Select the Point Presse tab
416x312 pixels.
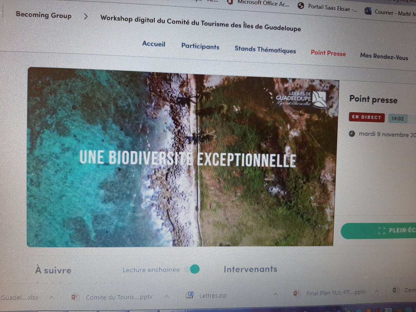[328, 53]
